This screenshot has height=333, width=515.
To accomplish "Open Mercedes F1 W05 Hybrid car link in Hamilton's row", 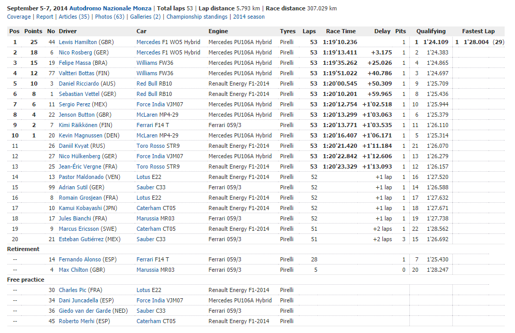I will point(168,42).
